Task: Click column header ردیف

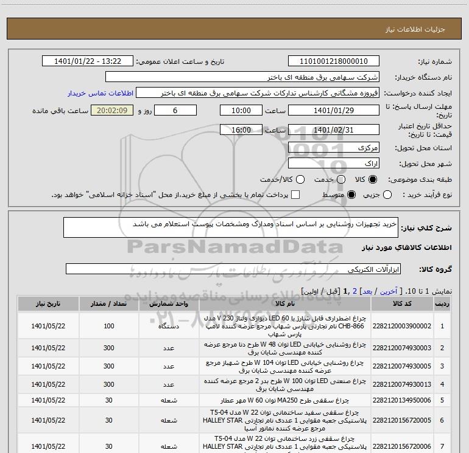Action: [x=442, y=303]
